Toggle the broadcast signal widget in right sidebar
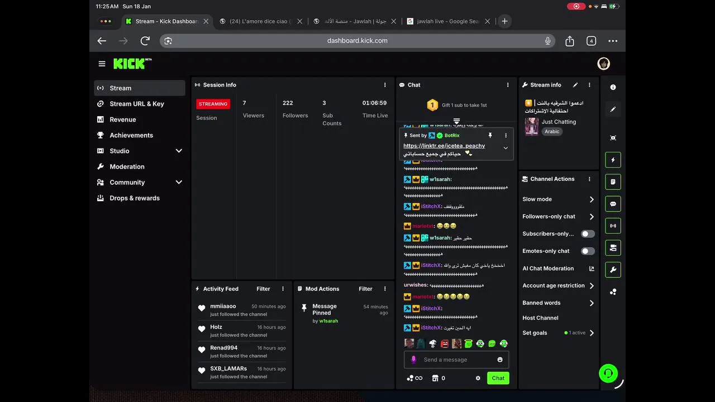The height and width of the screenshot is (402, 715). [613, 226]
